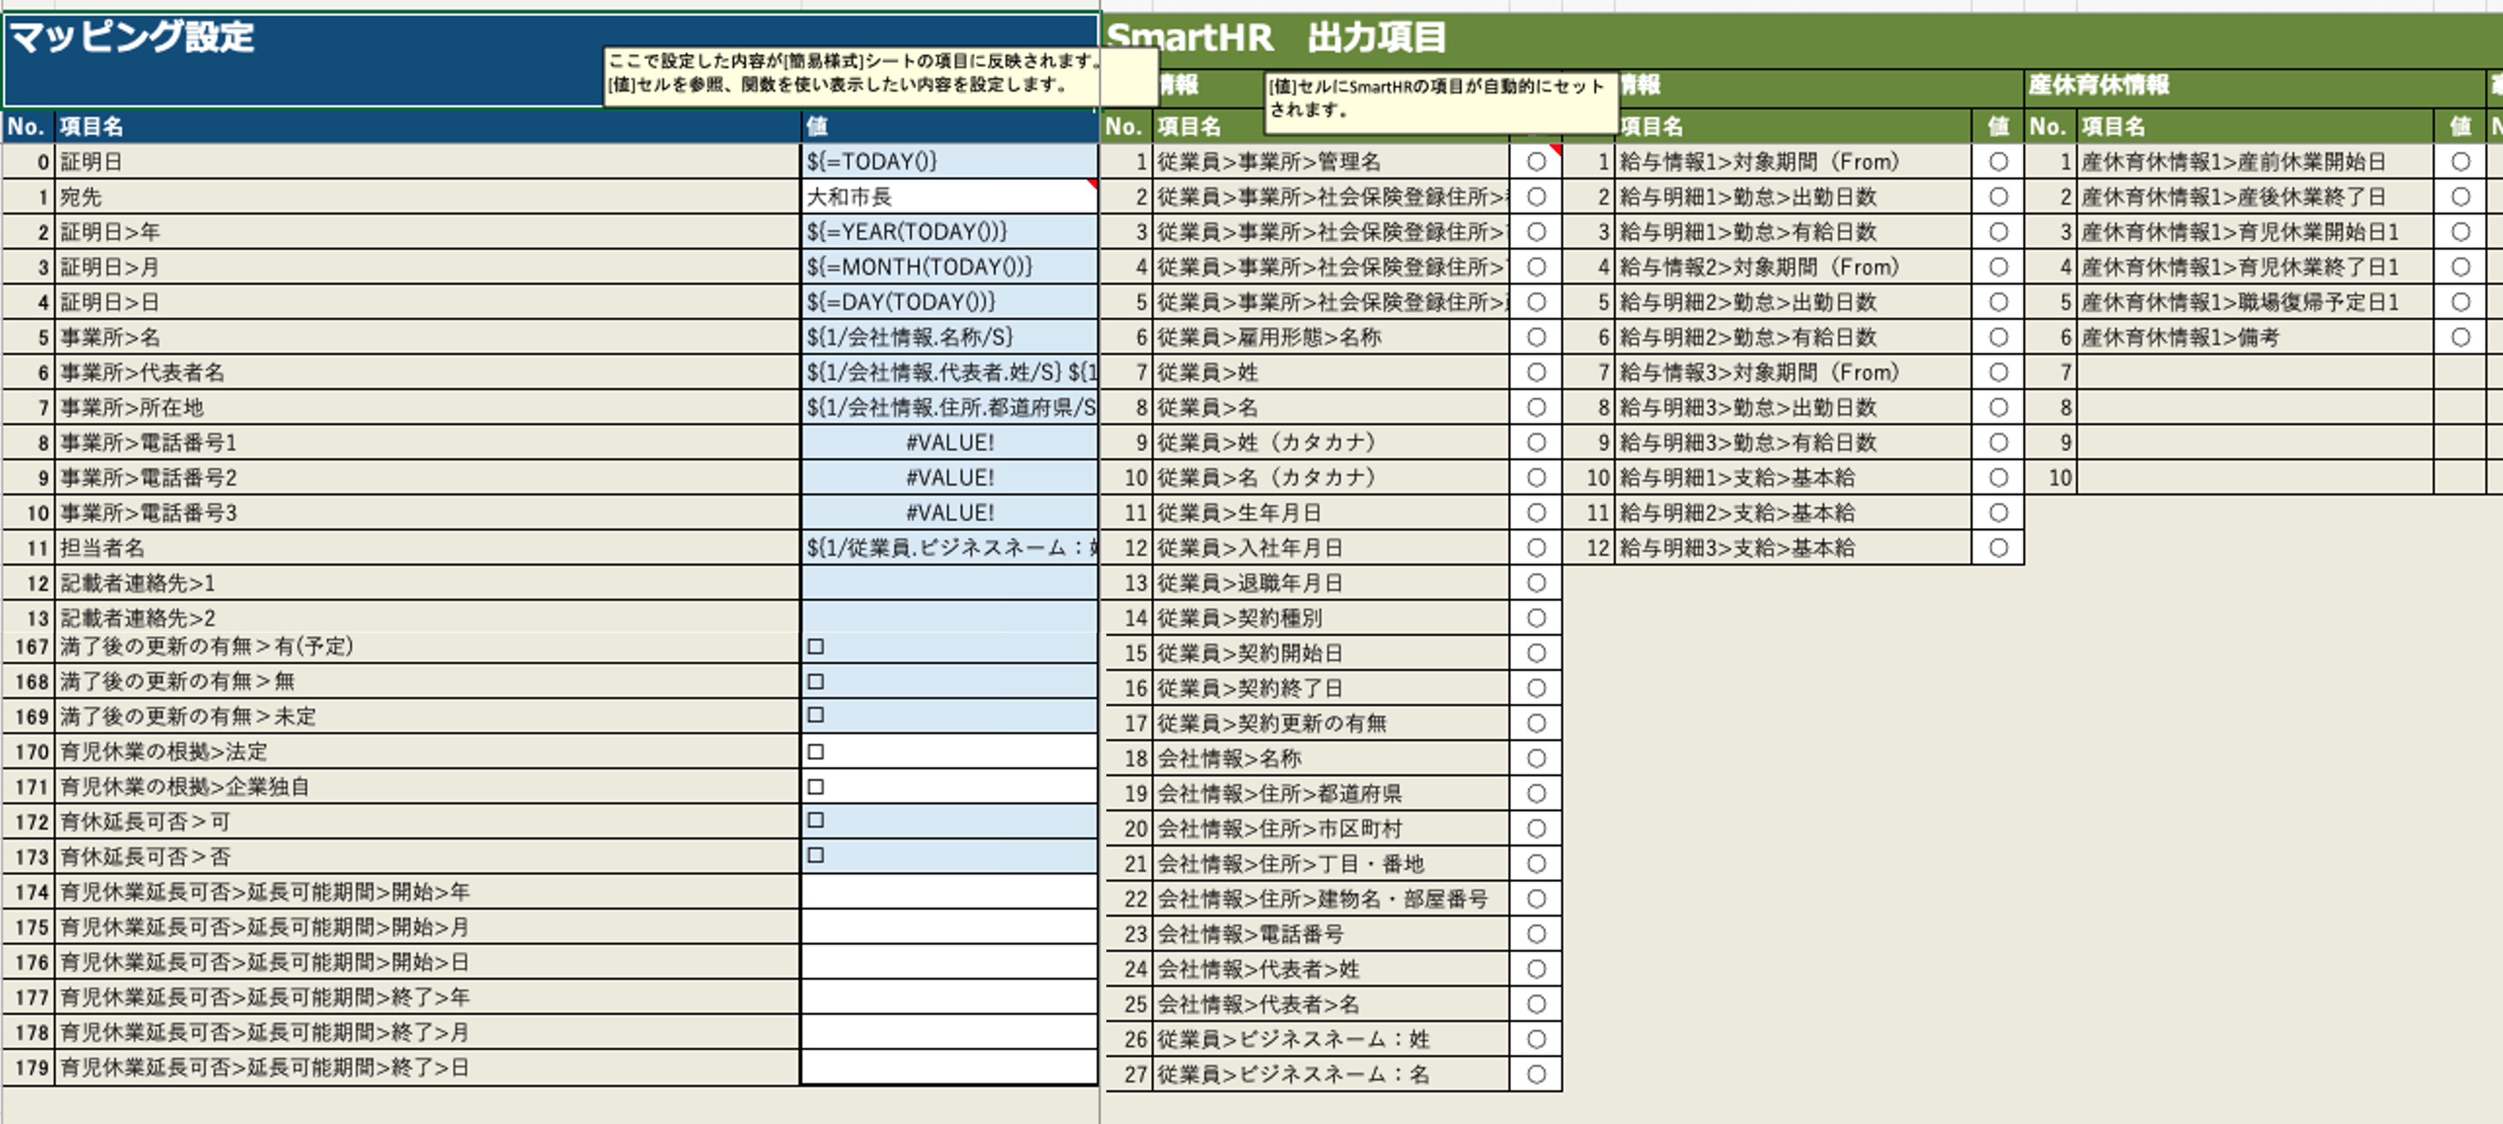This screenshot has height=1124, width=2503.
Task: Click the circle for 会社情報>電話番号
Action: coord(1536,933)
